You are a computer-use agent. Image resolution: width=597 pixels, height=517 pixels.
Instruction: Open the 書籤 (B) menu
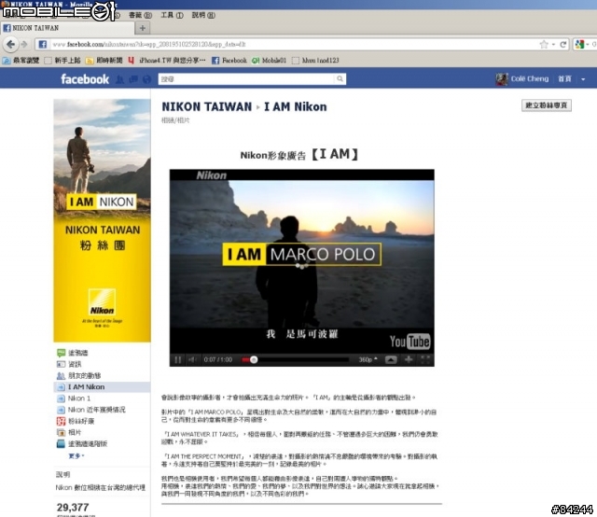point(140,15)
